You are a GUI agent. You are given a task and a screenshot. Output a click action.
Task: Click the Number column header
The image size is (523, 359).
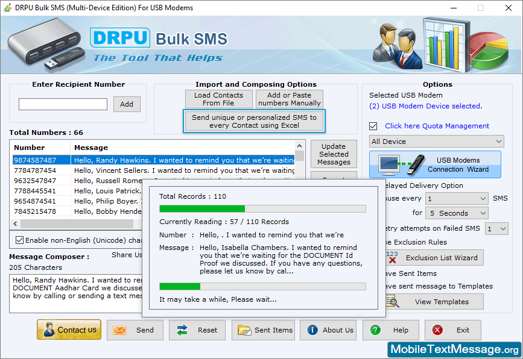coord(40,148)
